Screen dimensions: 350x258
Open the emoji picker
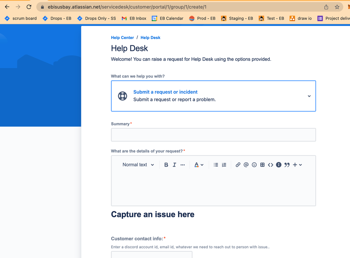[254, 165]
